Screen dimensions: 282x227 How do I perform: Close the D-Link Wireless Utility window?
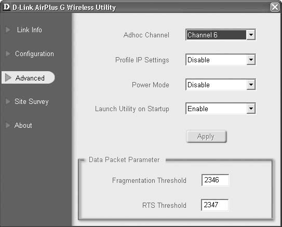point(275,7)
